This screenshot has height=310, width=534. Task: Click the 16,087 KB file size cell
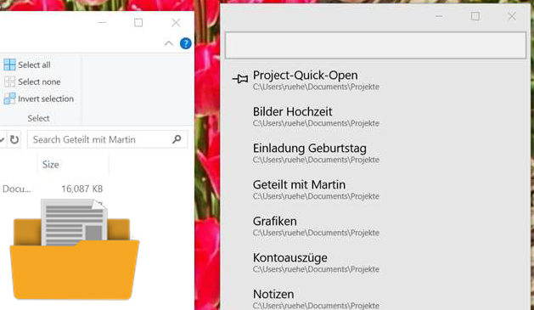click(82, 189)
